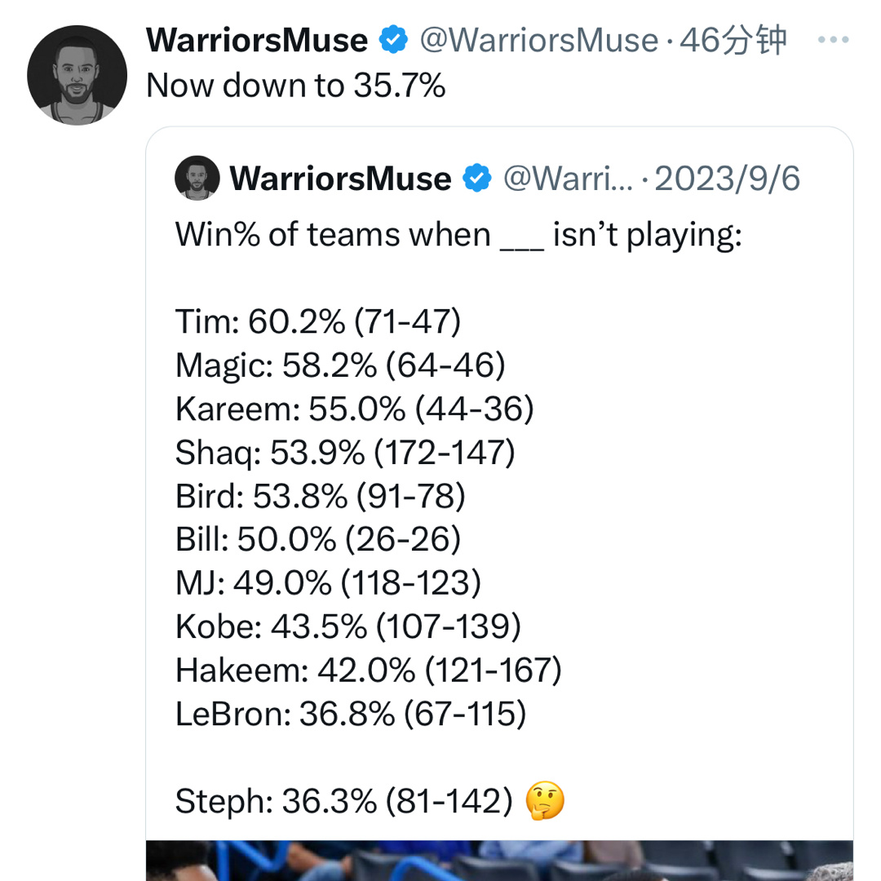Click the verified checkmark in the quoted tweet
The height and width of the screenshot is (881, 881).
pos(479,178)
